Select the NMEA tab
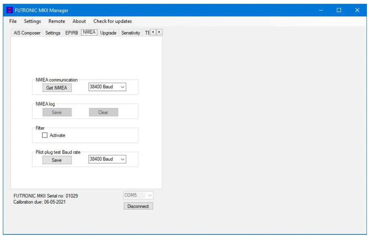Image resolution: width=369 pixels, height=241 pixels. click(x=89, y=32)
